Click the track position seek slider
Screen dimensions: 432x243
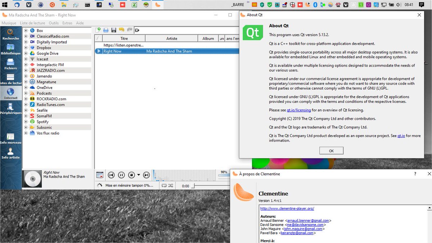click(211, 186)
